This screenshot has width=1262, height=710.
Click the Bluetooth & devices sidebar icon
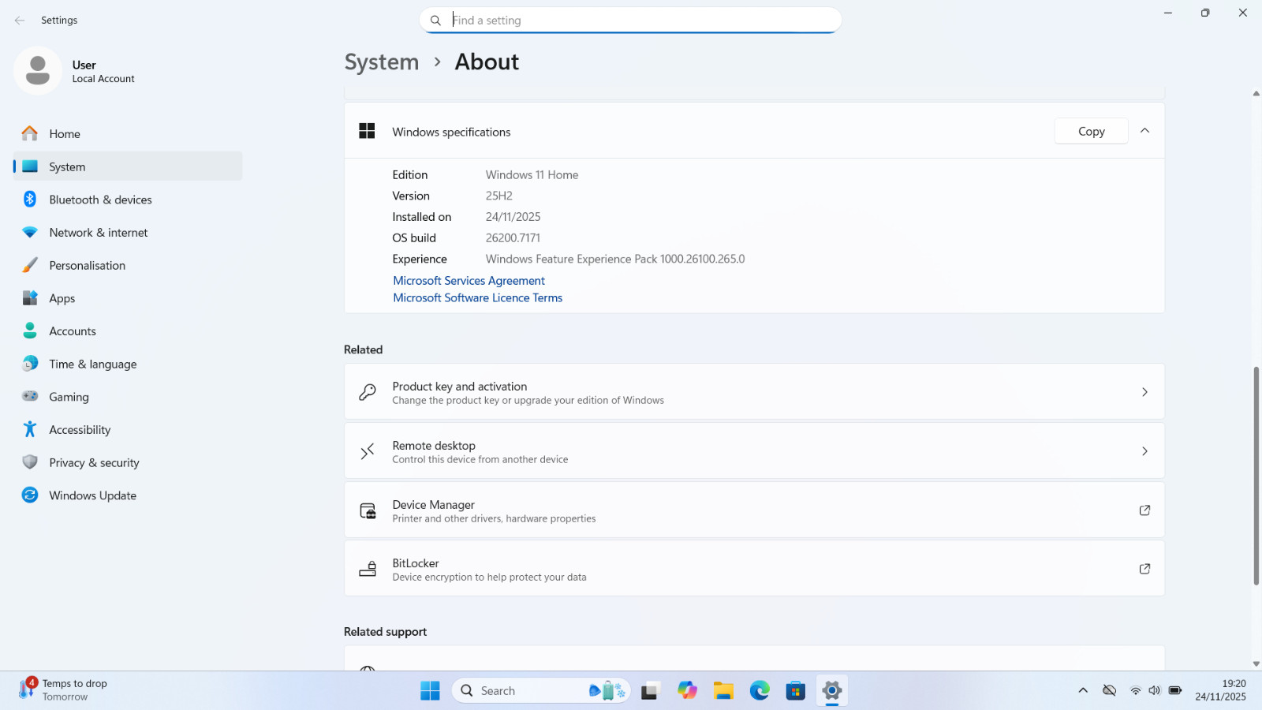pyautogui.click(x=30, y=200)
